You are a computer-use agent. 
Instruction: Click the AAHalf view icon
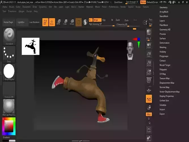[149, 72]
